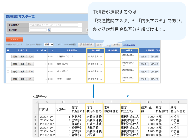Check the box for タクシー（国内） row
The height and width of the screenshot is (139, 189).
tap(8, 79)
